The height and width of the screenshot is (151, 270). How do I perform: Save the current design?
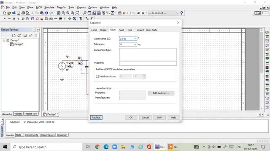pyautogui.click(x=19, y=13)
